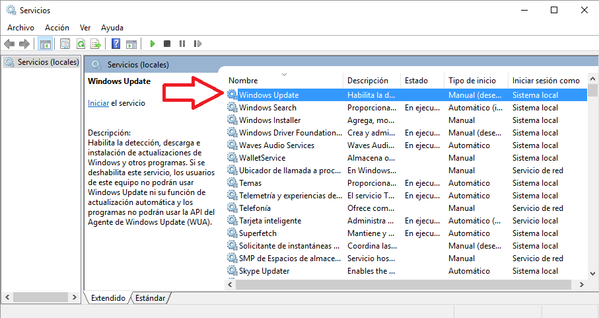Image resolution: width=599 pixels, height=318 pixels.
Task: Click gear icon beside Windows Installer
Action: point(232,120)
